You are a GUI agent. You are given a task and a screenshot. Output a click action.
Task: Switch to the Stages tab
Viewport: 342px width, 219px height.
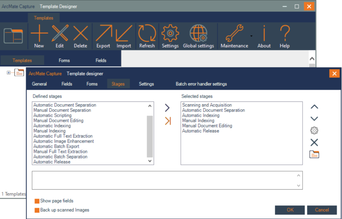118,84
